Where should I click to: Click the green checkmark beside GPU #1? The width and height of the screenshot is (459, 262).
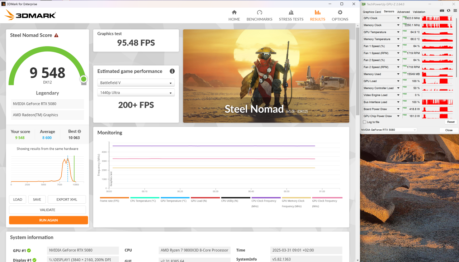point(29,251)
